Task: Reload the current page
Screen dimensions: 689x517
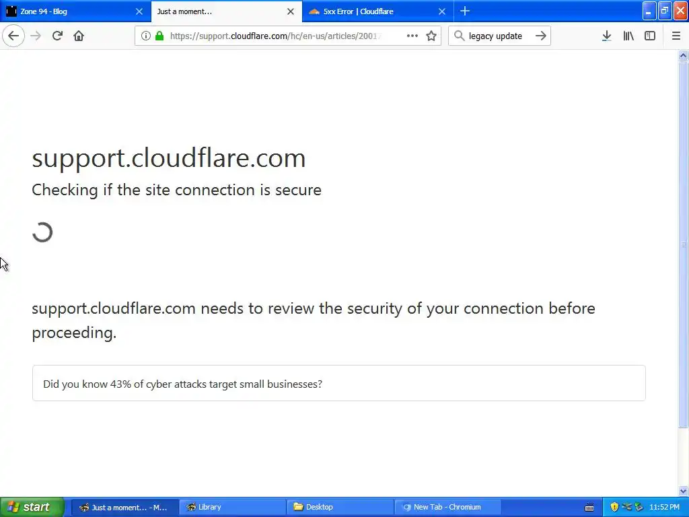Action: [57, 36]
